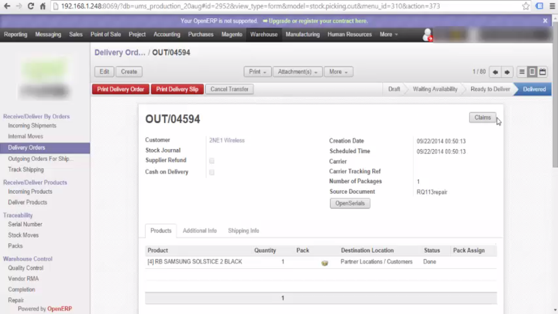558x314 pixels.
Task: Click the blue browser extension icon
Action: (x=539, y=6)
